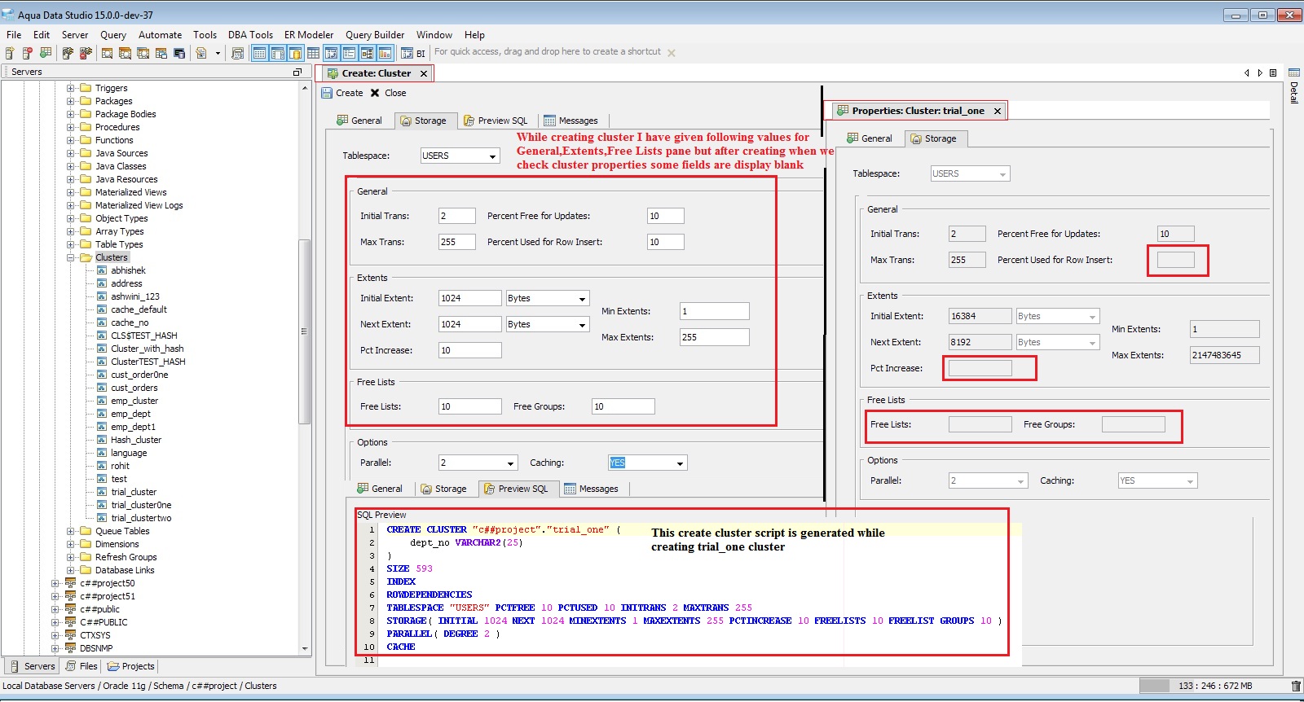The height and width of the screenshot is (702, 1304).
Task: Open the Query Builder menu
Action: coord(375,35)
